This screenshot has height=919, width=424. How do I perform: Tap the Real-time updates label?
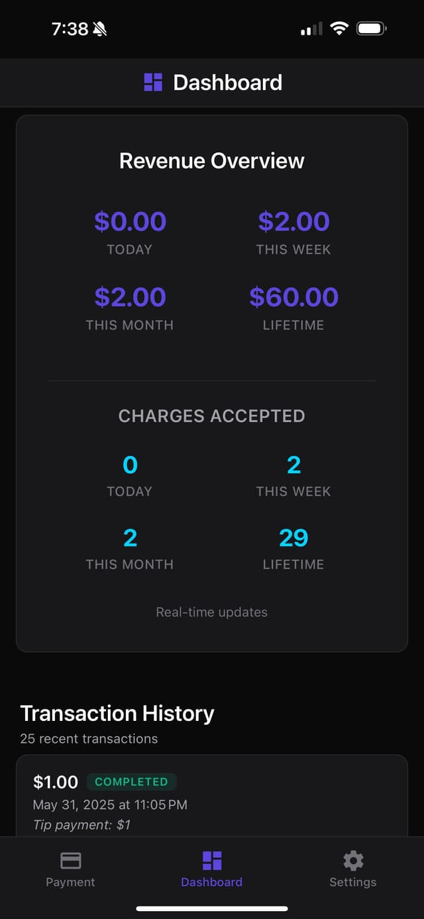point(211,612)
